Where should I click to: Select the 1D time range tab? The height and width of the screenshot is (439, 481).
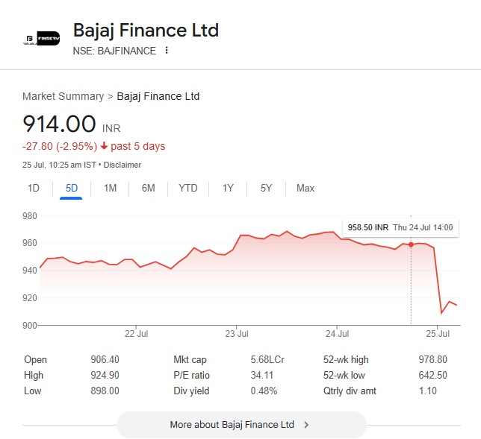pos(34,188)
